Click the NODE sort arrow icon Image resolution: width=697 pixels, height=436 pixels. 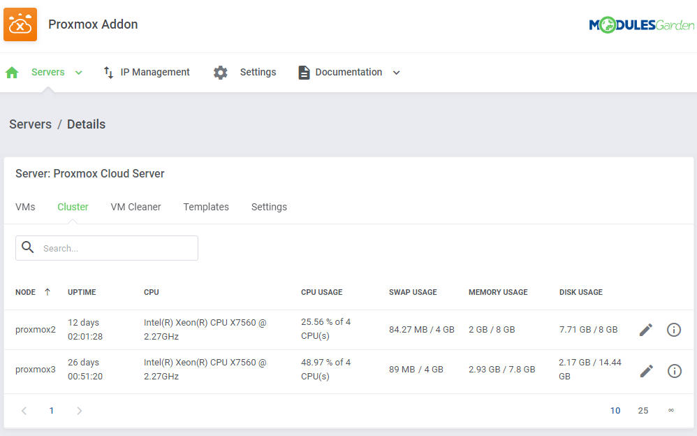pos(47,292)
